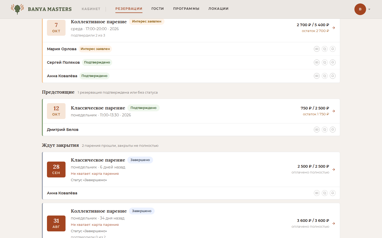
Task: Click the 31 АВГ date tile
Action: [56, 223]
